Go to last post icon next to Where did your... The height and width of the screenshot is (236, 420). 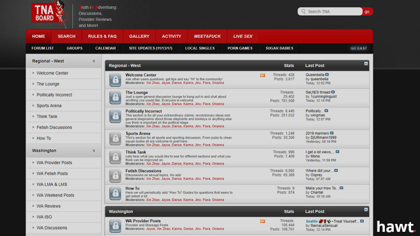click(336, 170)
